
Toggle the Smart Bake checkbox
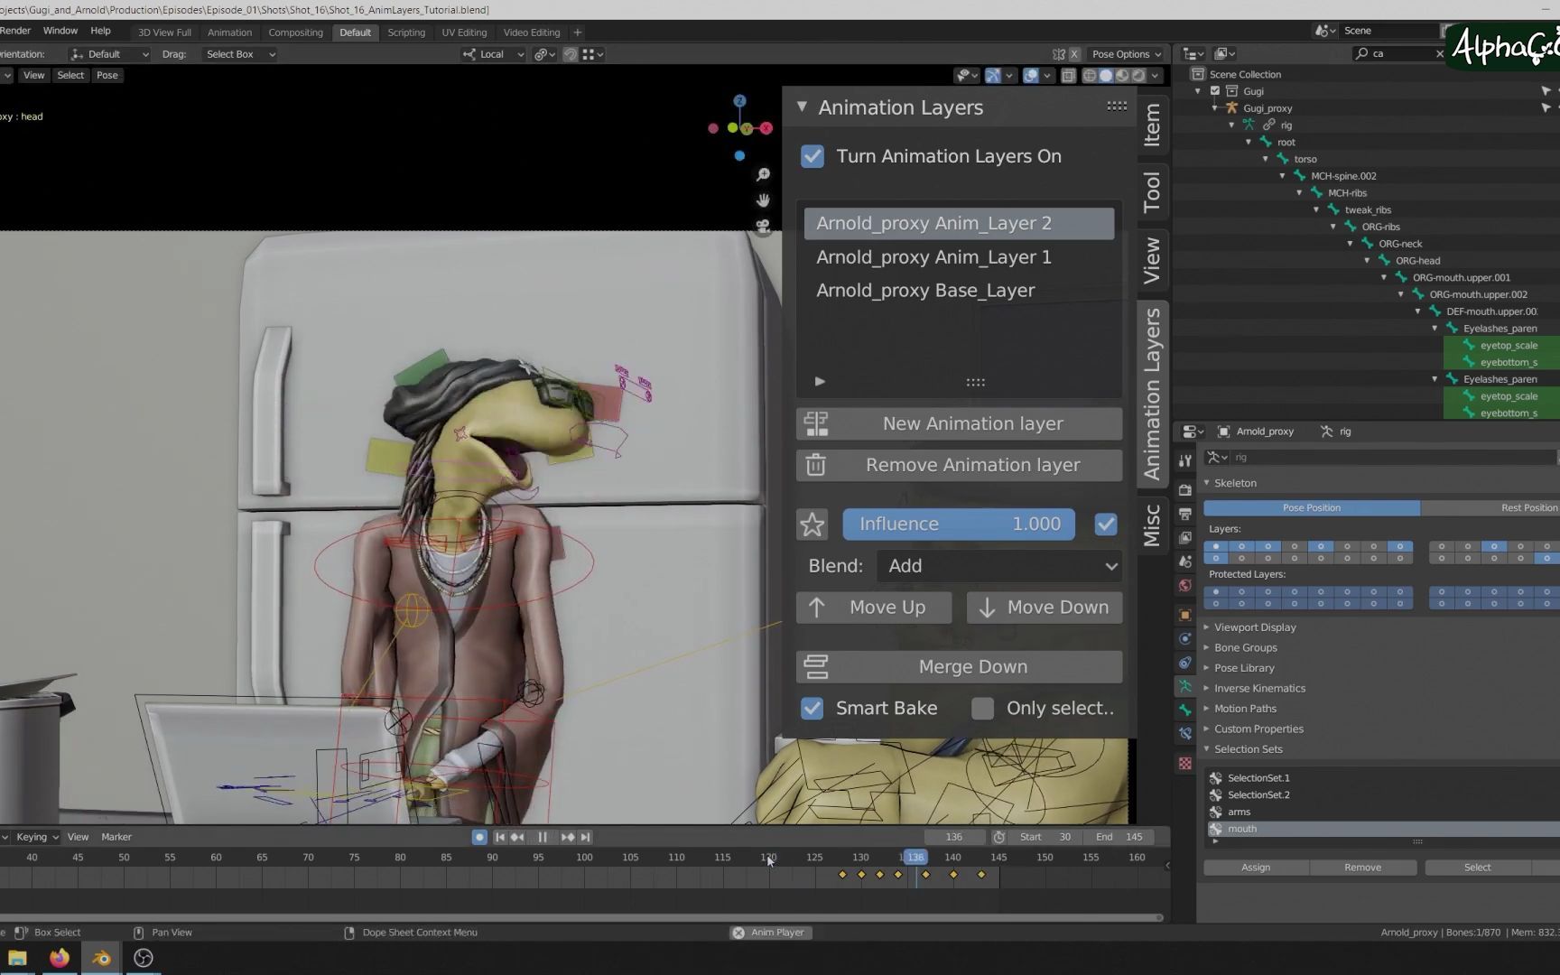pyautogui.click(x=812, y=708)
